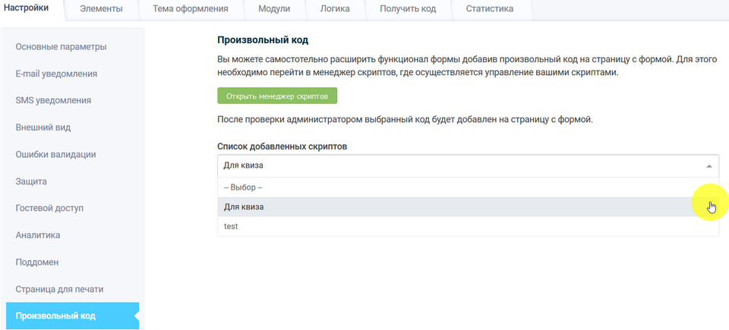
Task: View the Статистика tab
Action: click(490, 9)
